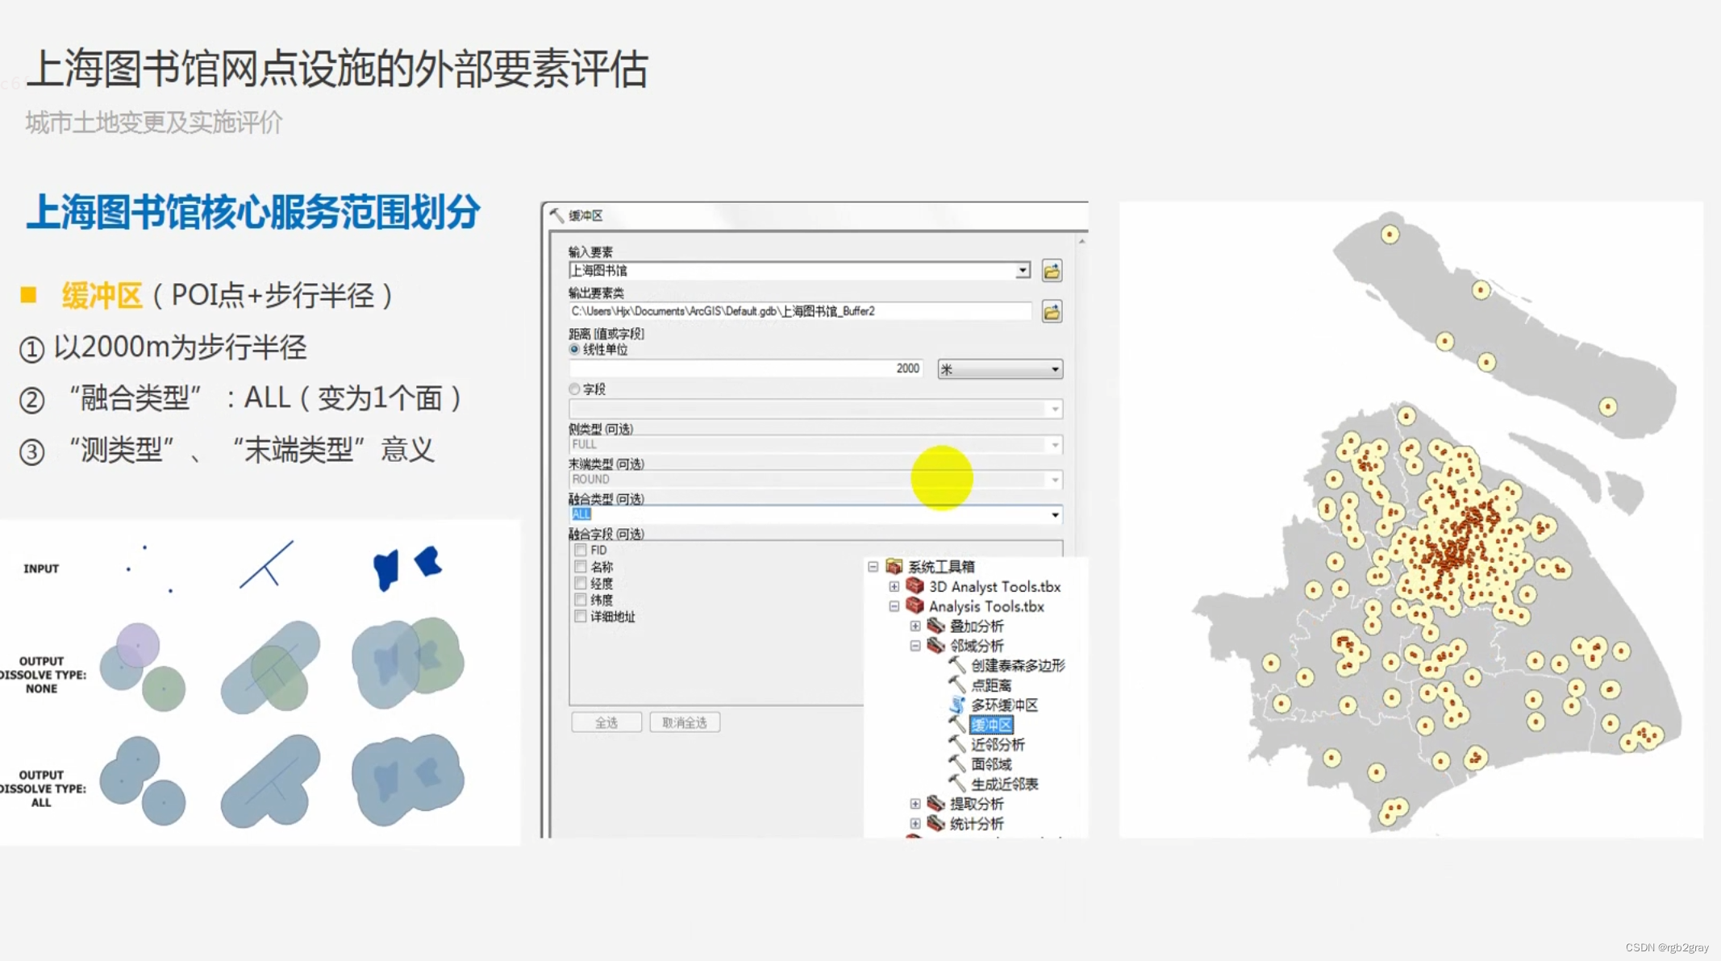Click the Shanghai library buffer map image

[x=1411, y=519]
